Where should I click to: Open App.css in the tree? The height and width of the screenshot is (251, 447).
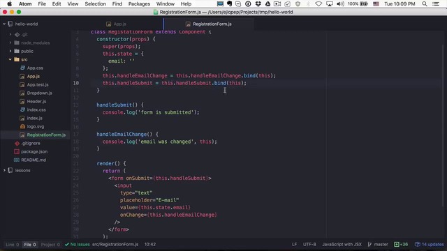[x=35, y=68]
